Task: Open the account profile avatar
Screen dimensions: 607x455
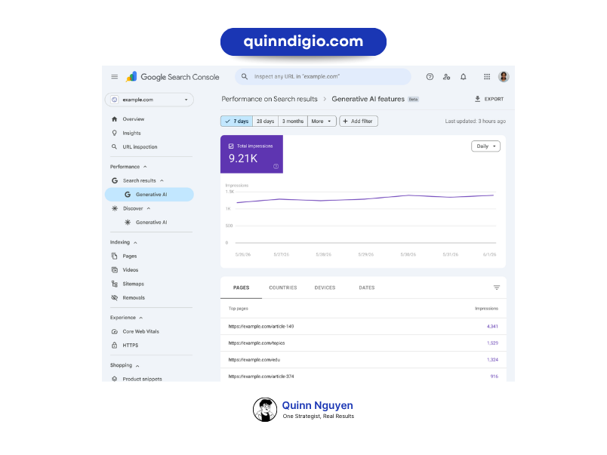Action: [504, 77]
